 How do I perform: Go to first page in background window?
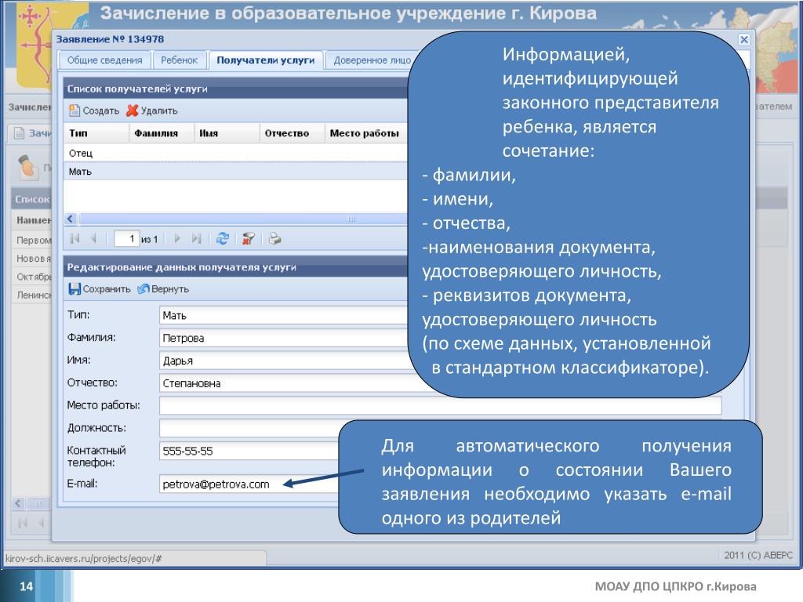point(23,523)
